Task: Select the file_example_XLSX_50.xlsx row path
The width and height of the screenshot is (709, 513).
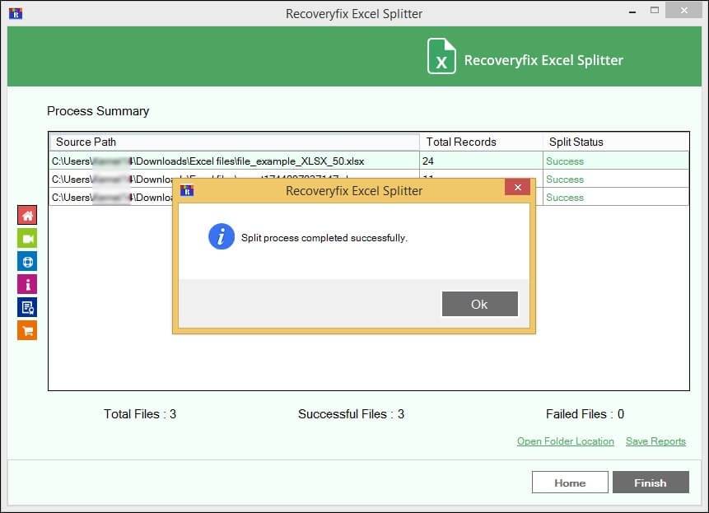Action: point(234,161)
